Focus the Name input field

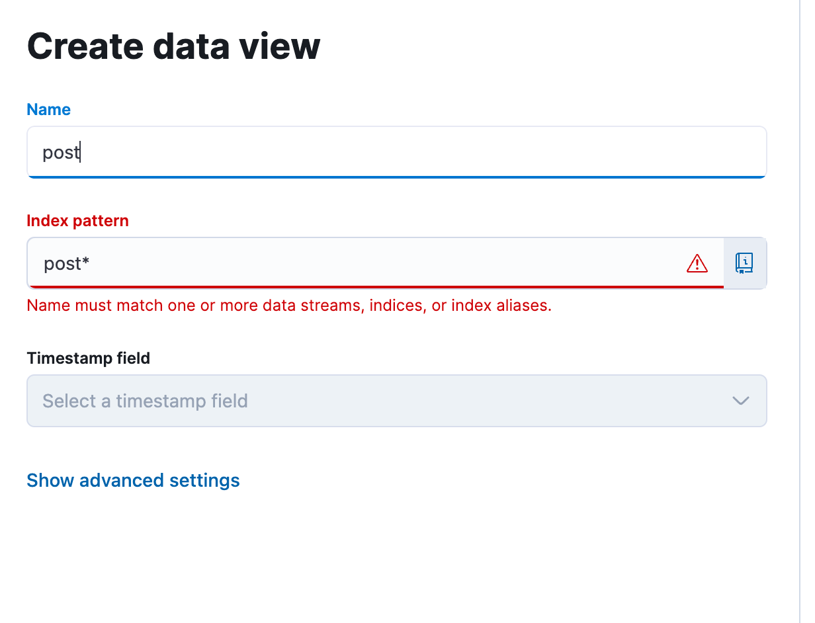click(396, 153)
